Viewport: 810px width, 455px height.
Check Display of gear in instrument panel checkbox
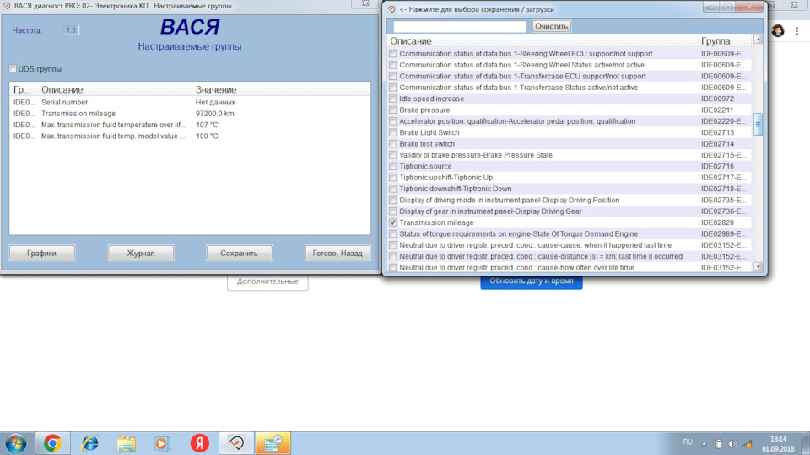393,211
